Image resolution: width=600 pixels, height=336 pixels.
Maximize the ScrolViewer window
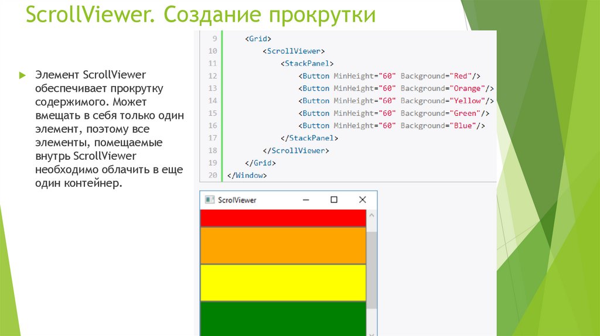[x=333, y=200]
